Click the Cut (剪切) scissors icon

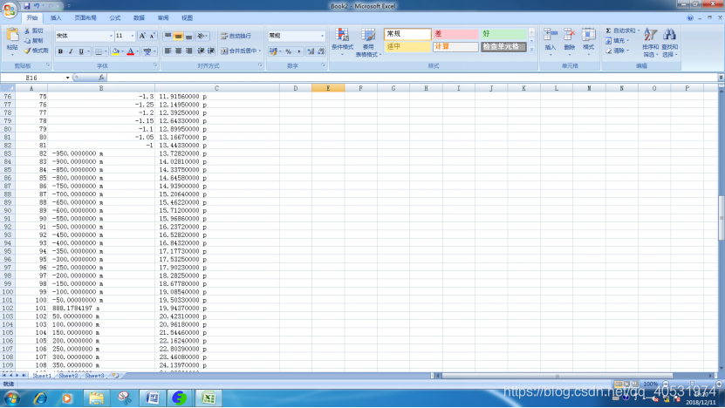(27, 31)
